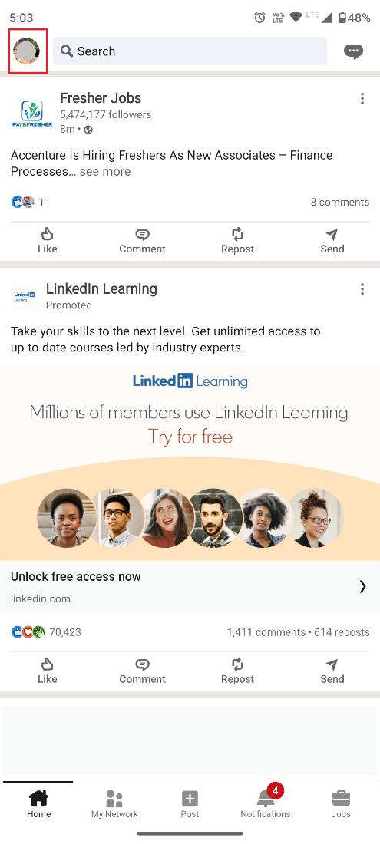Comment on the Fresher Jobs post
The height and width of the screenshot is (844, 380).
[x=142, y=241]
